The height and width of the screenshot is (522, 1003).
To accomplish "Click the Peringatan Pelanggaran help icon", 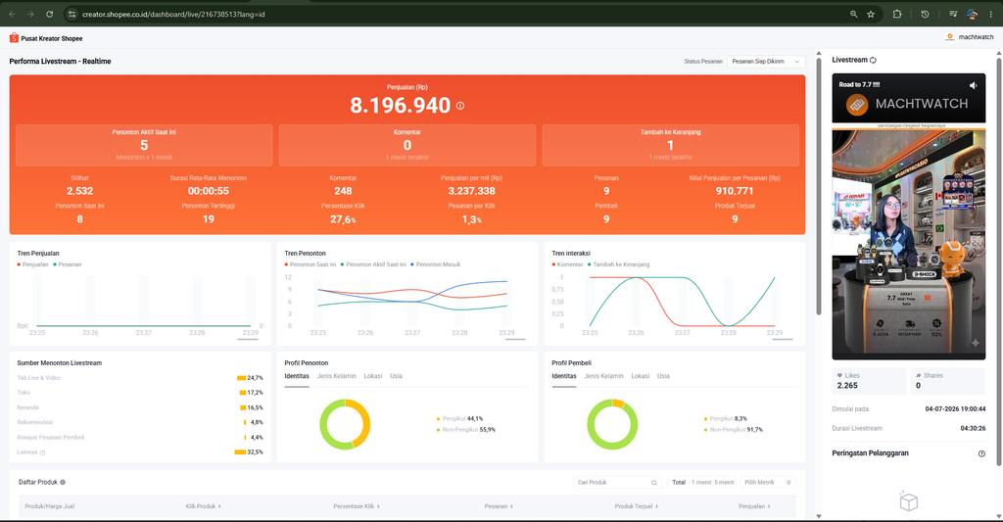I will click(981, 453).
